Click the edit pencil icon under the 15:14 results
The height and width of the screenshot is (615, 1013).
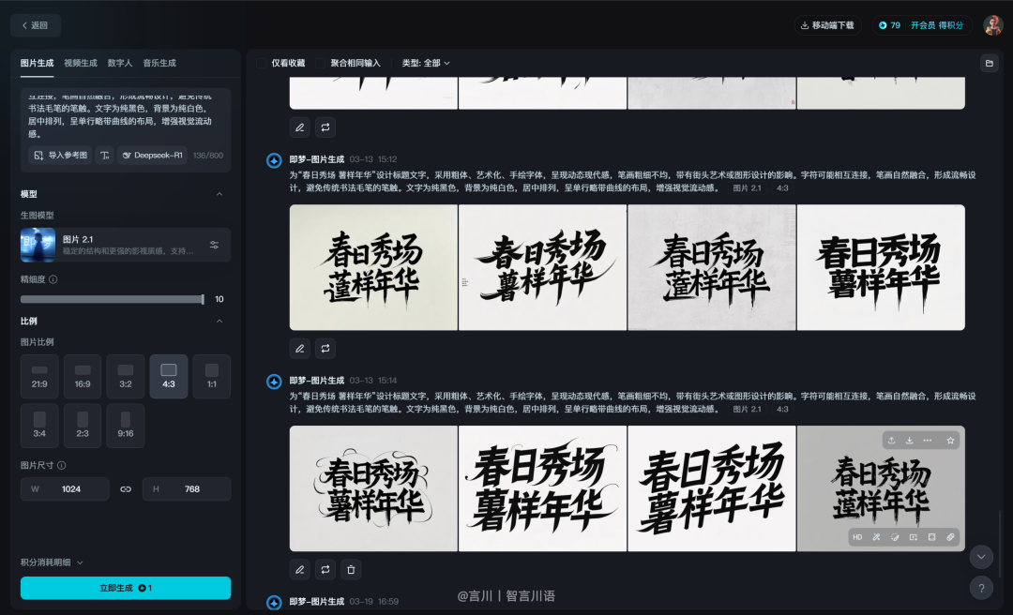(x=300, y=569)
